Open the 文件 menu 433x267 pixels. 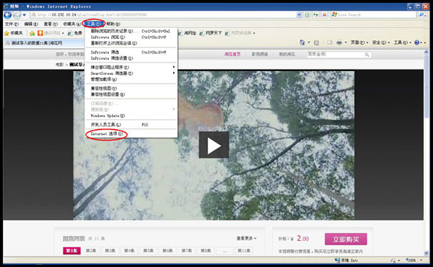11,24
